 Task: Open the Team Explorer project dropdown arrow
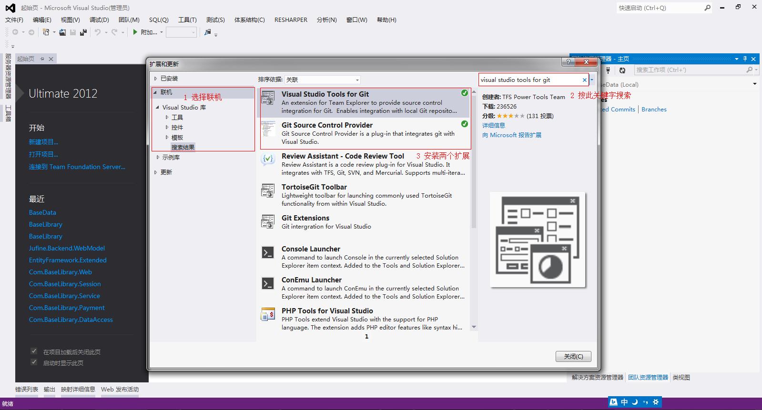[755, 84]
